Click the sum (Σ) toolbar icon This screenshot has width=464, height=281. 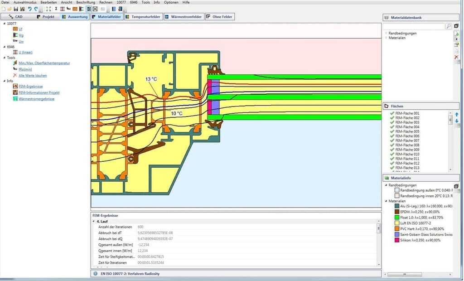[56, 9]
